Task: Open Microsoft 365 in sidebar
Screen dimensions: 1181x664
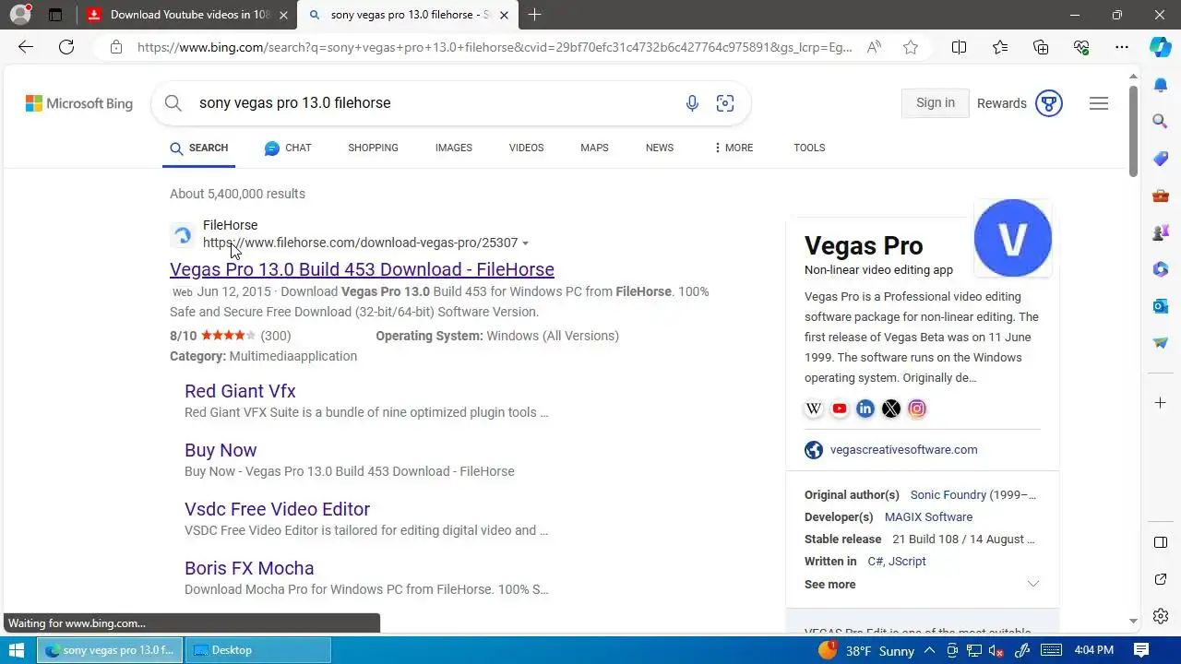Action: click(1161, 269)
